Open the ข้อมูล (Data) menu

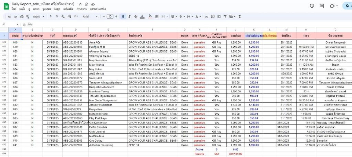click(x=57, y=9)
